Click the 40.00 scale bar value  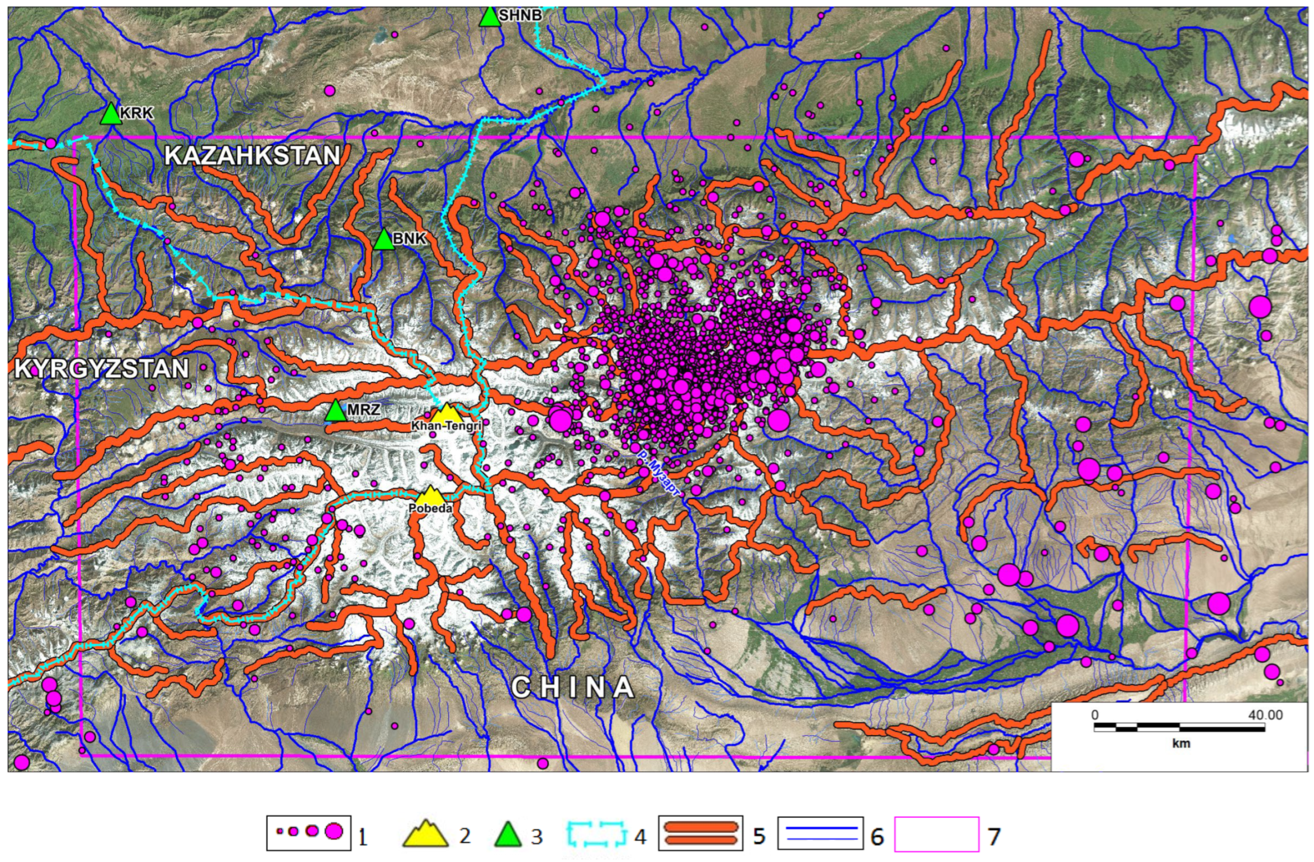[1265, 715]
